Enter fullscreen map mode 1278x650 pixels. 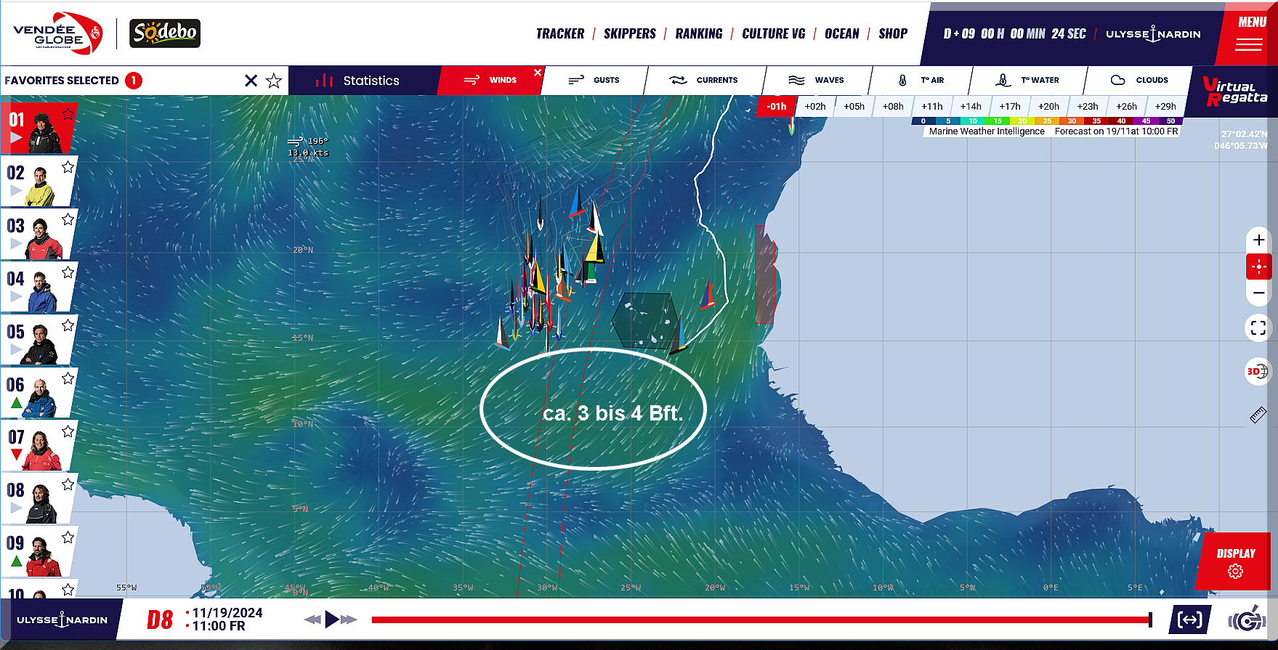(1258, 328)
